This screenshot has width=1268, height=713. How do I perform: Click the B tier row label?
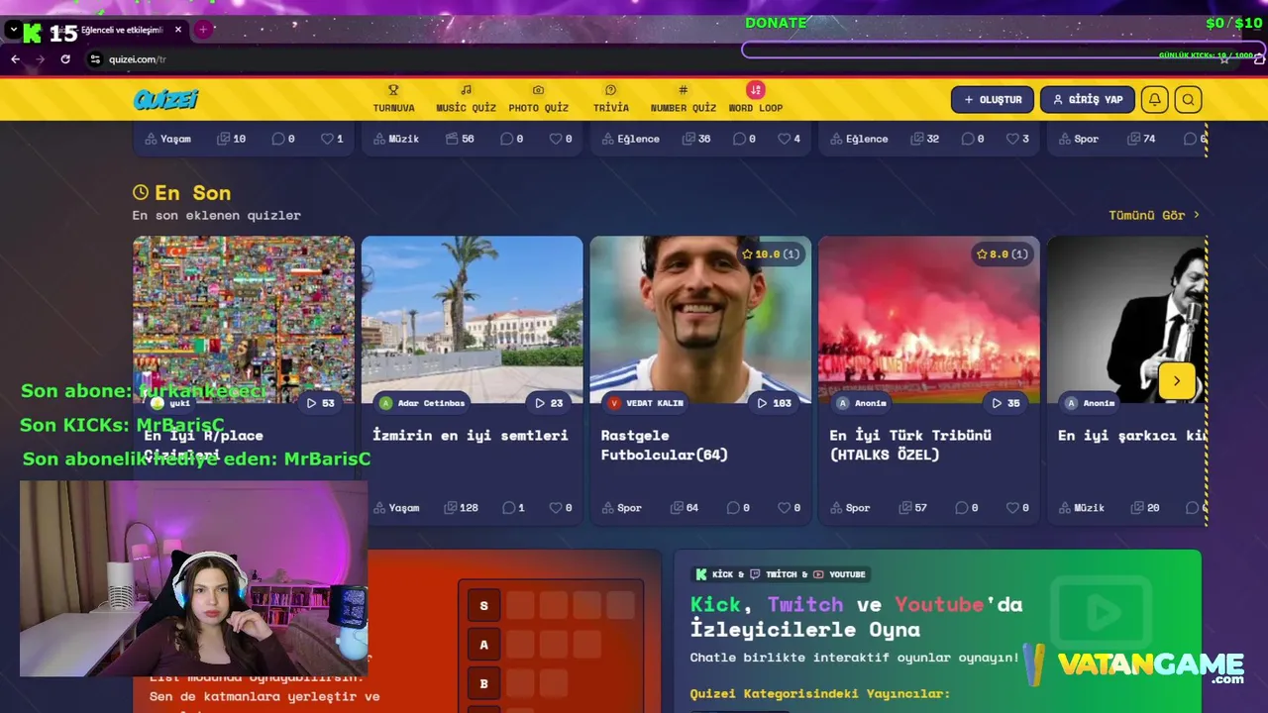tap(484, 683)
